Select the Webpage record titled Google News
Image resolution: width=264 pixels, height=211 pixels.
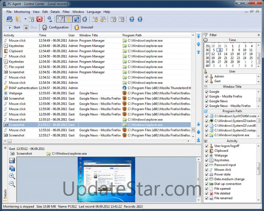point(97,93)
